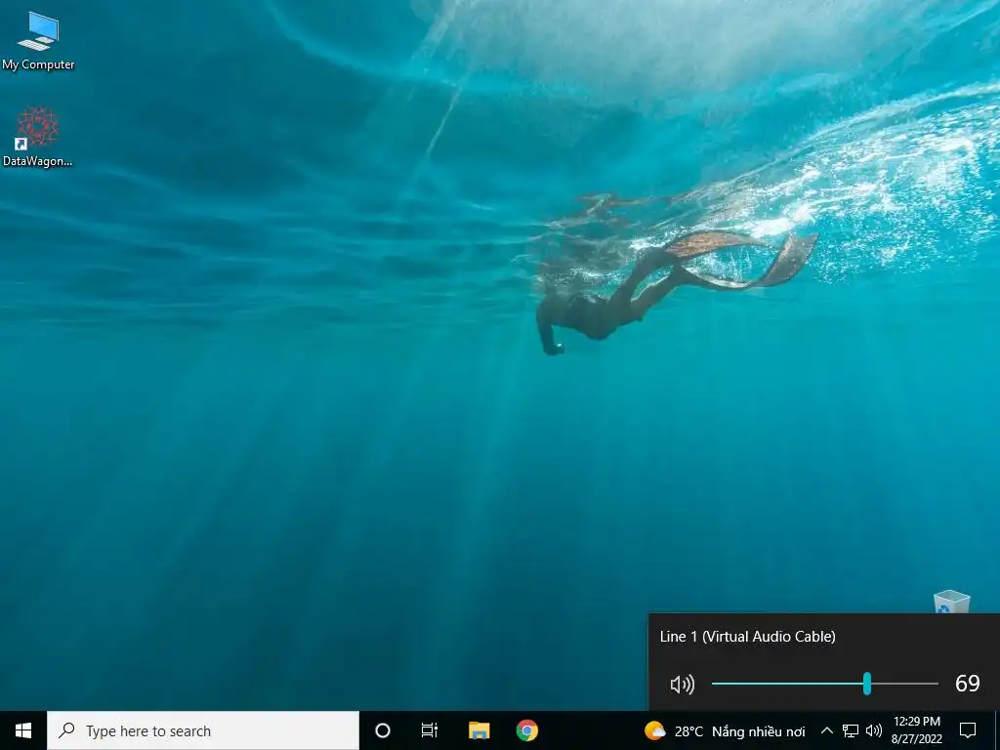The height and width of the screenshot is (750, 1000).
Task: Launch File Explorer from the taskbar
Action: 479,730
